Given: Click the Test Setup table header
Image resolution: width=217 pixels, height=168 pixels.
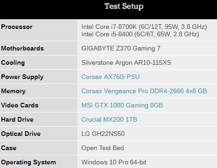Looking at the screenshot, I should tap(124, 6).
